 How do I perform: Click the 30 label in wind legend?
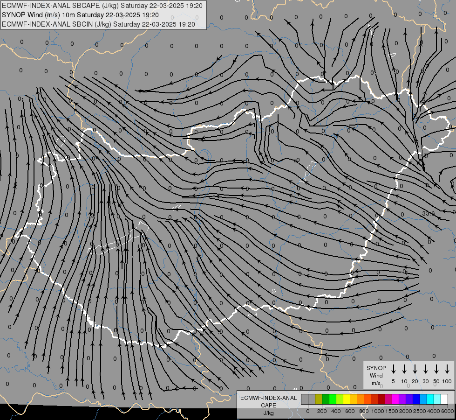(x=425, y=381)
